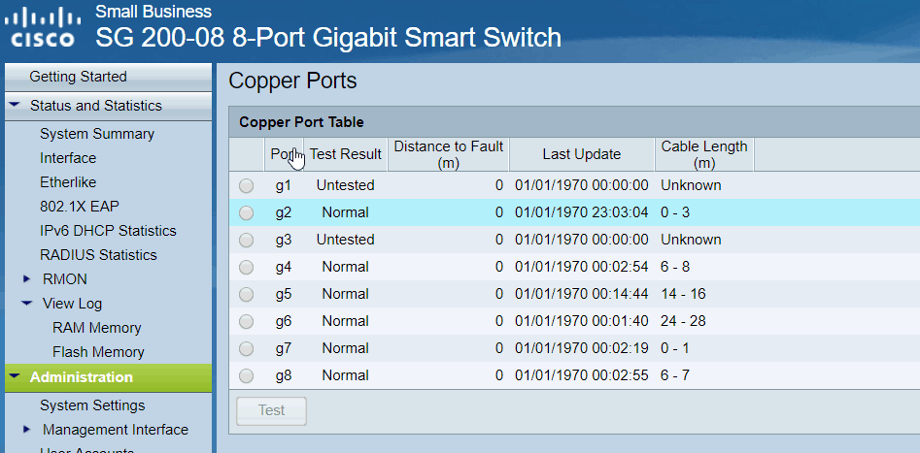920x453 pixels.
Task: Open RAM Memory log
Action: 97,328
